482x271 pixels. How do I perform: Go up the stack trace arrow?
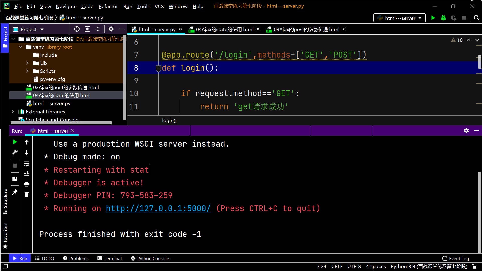click(27, 142)
